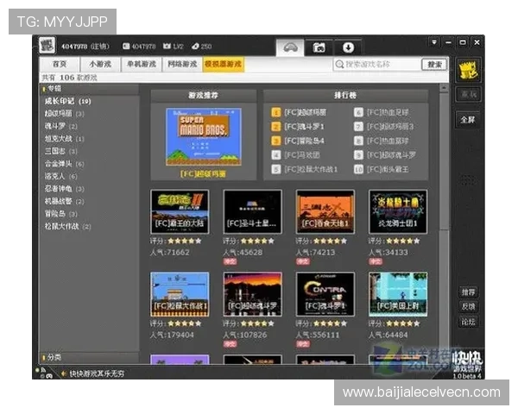
Task: Switch to the 单机游戏 tab
Action: [x=142, y=64]
